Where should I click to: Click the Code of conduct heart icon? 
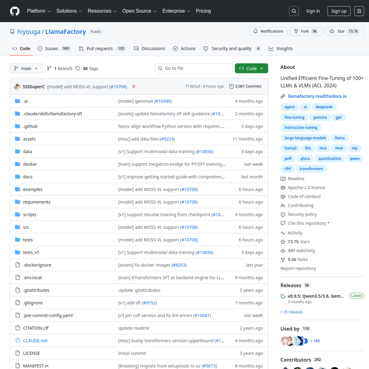pyautogui.click(x=283, y=197)
